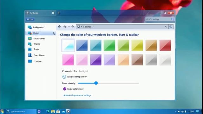Open a new tab with plus button
Screen dimensions: 203x114
coord(59,13)
